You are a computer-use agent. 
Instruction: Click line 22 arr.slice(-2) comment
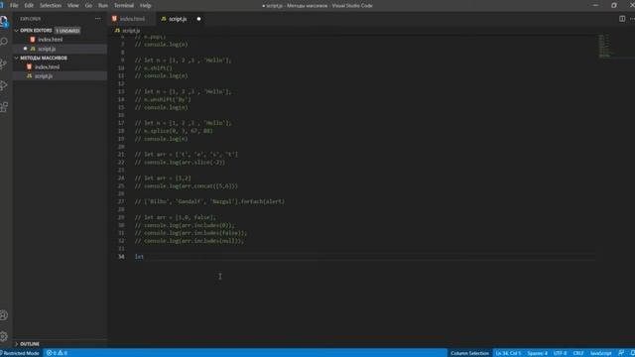180,163
